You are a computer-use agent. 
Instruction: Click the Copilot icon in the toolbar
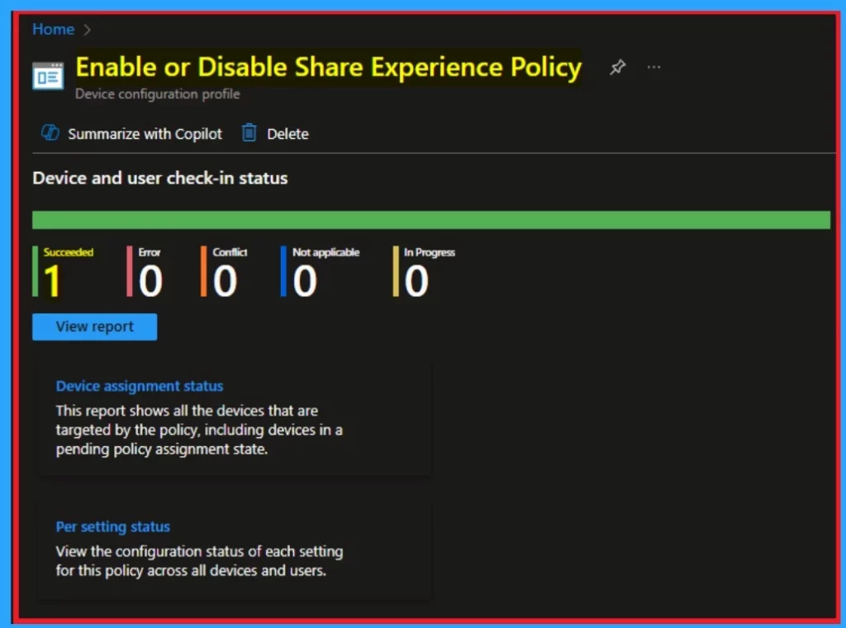[x=50, y=133]
